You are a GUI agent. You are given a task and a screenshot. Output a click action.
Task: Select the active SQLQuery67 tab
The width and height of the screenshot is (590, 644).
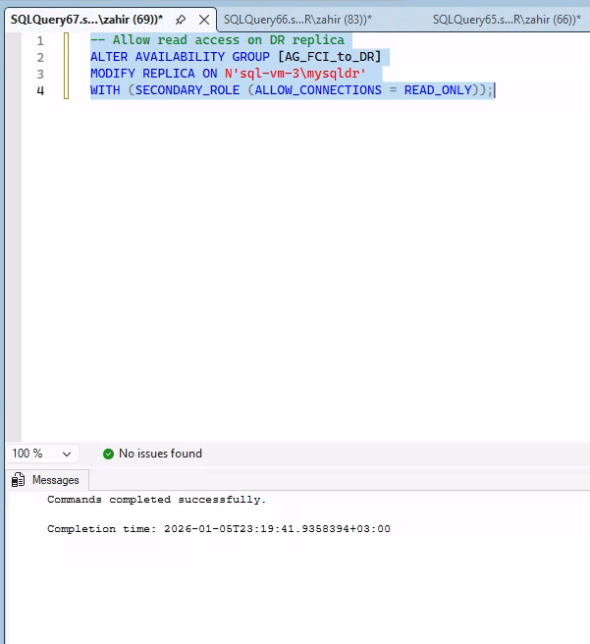pos(86,20)
